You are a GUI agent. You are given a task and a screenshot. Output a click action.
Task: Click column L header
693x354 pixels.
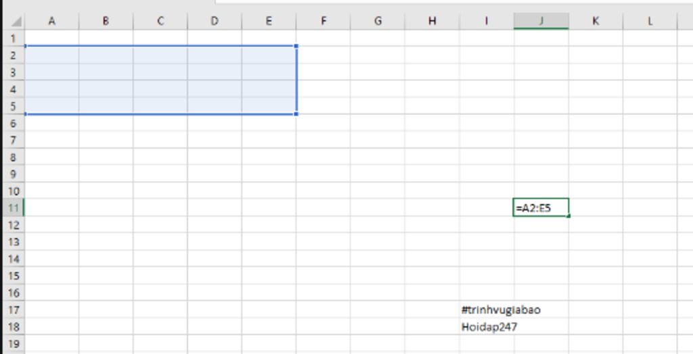coord(650,21)
